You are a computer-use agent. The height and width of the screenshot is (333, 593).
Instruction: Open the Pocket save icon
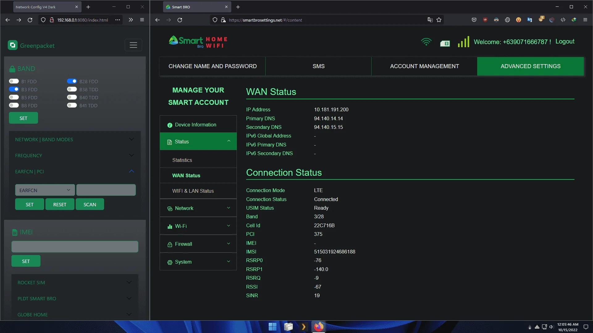474,20
